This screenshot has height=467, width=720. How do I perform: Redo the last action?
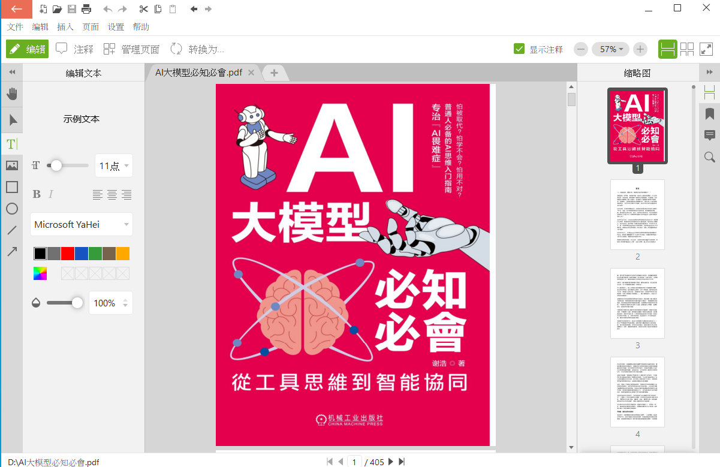point(122,9)
